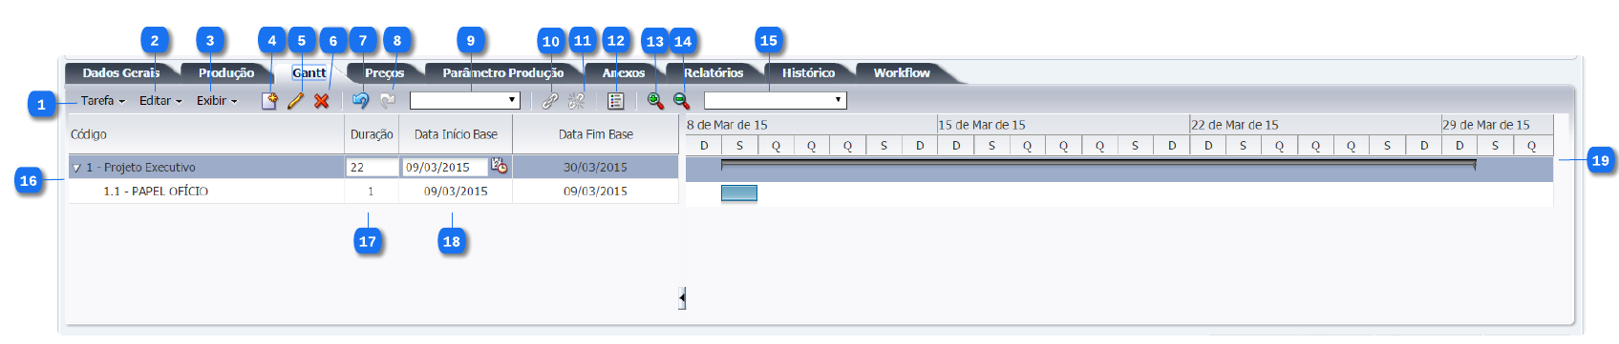Open the Editar dropdown menu
Viewport: 1619px width, 344px height.
[160, 100]
